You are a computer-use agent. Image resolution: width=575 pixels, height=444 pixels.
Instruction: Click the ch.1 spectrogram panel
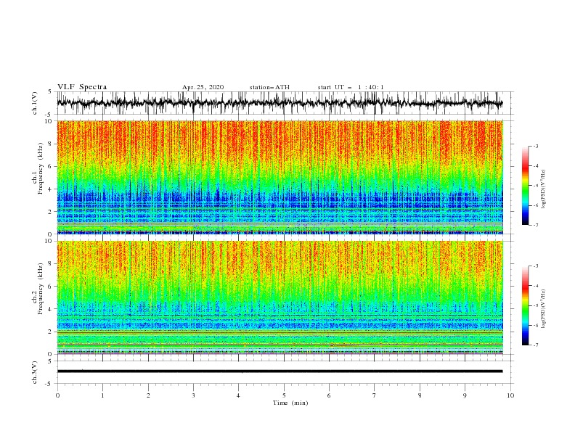pyautogui.click(x=280, y=177)
